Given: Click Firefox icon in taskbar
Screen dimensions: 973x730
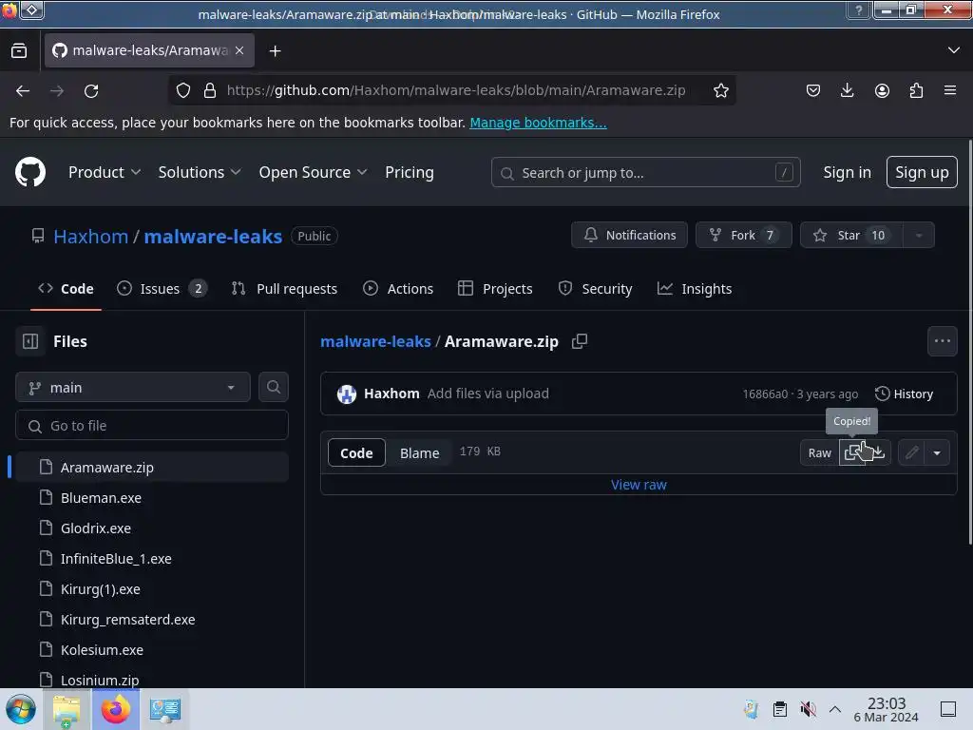Looking at the screenshot, I should point(115,709).
